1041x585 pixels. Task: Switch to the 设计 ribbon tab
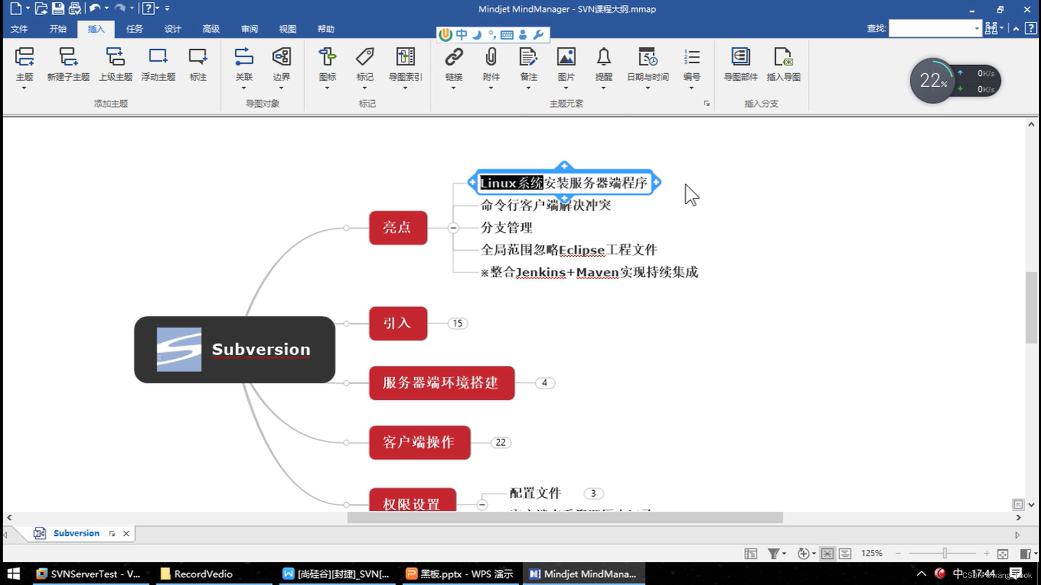click(x=172, y=29)
